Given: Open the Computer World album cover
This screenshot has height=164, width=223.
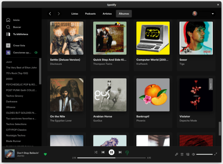Looking at the screenshot, I should click(x=153, y=38).
